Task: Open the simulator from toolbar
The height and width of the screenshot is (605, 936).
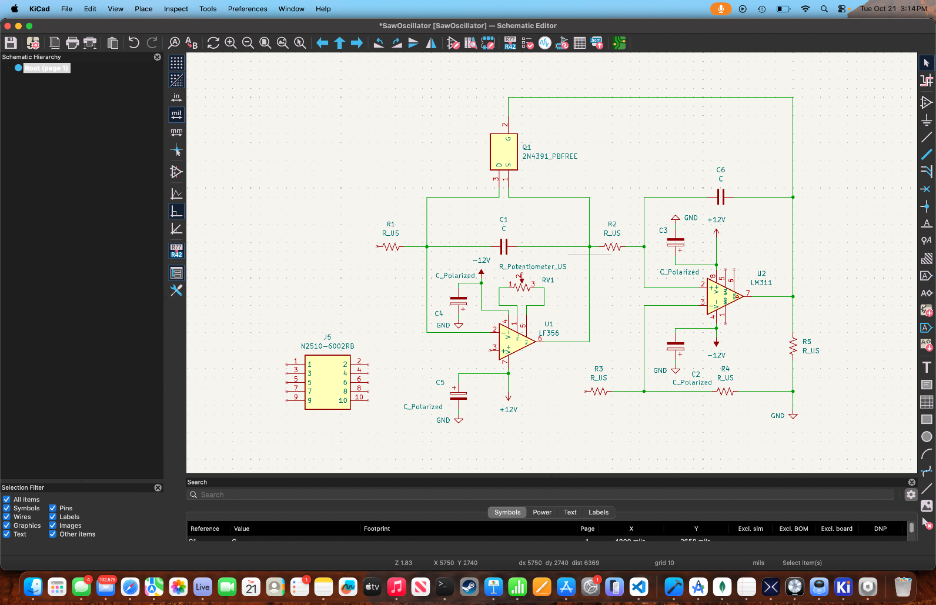Action: coord(545,43)
